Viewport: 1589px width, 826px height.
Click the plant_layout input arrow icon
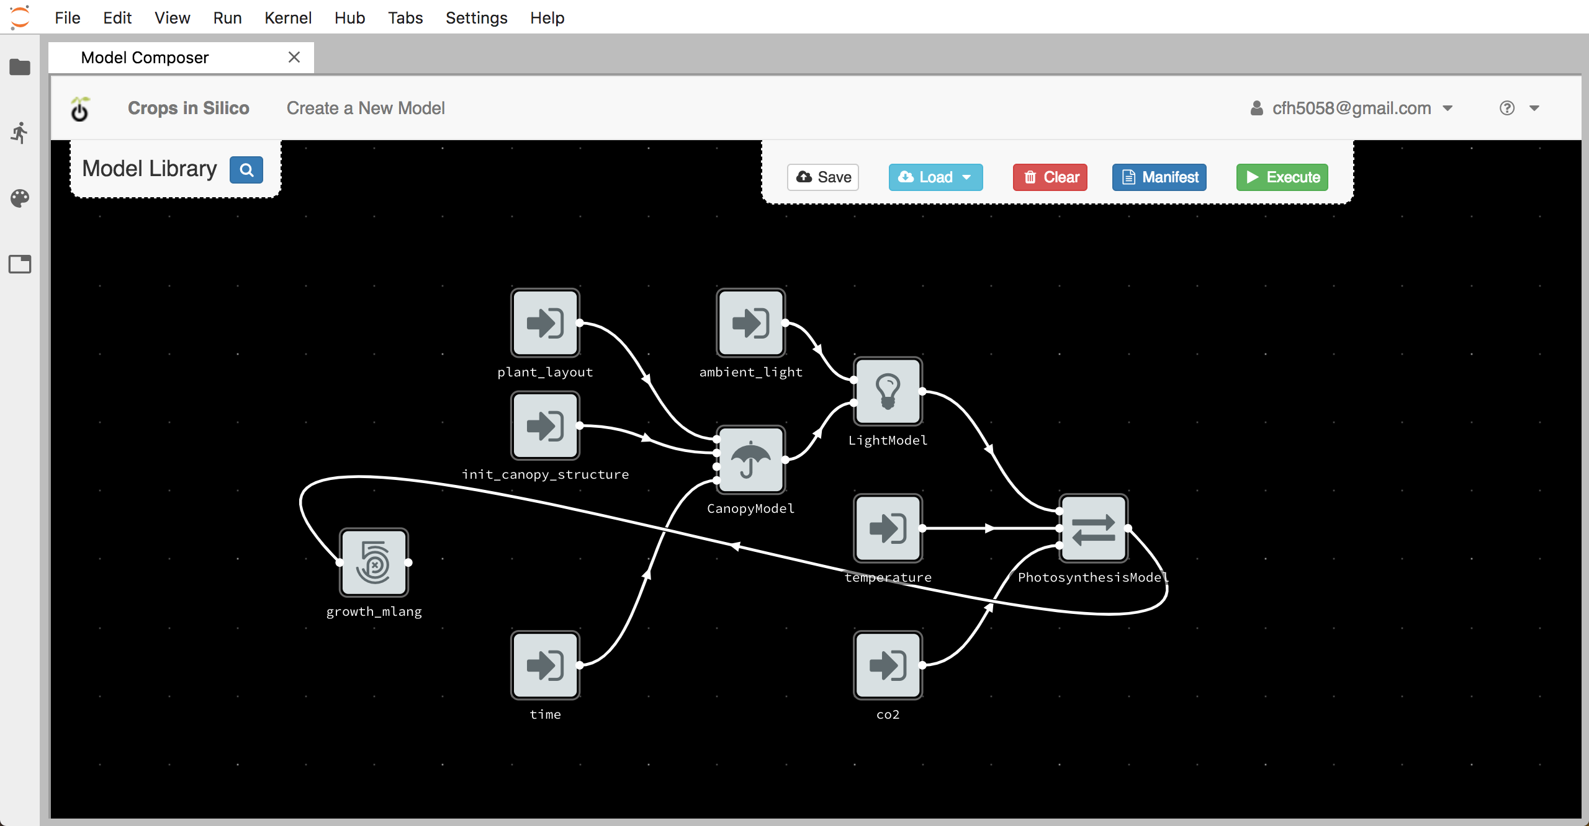pyautogui.click(x=546, y=322)
